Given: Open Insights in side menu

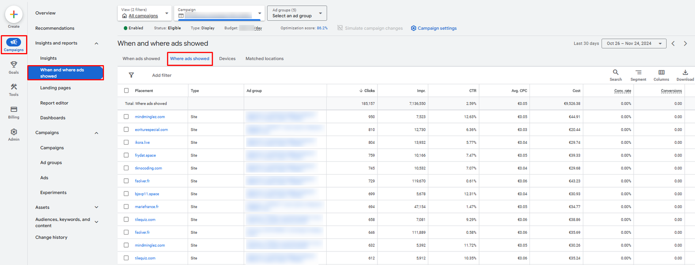Looking at the screenshot, I should (49, 58).
